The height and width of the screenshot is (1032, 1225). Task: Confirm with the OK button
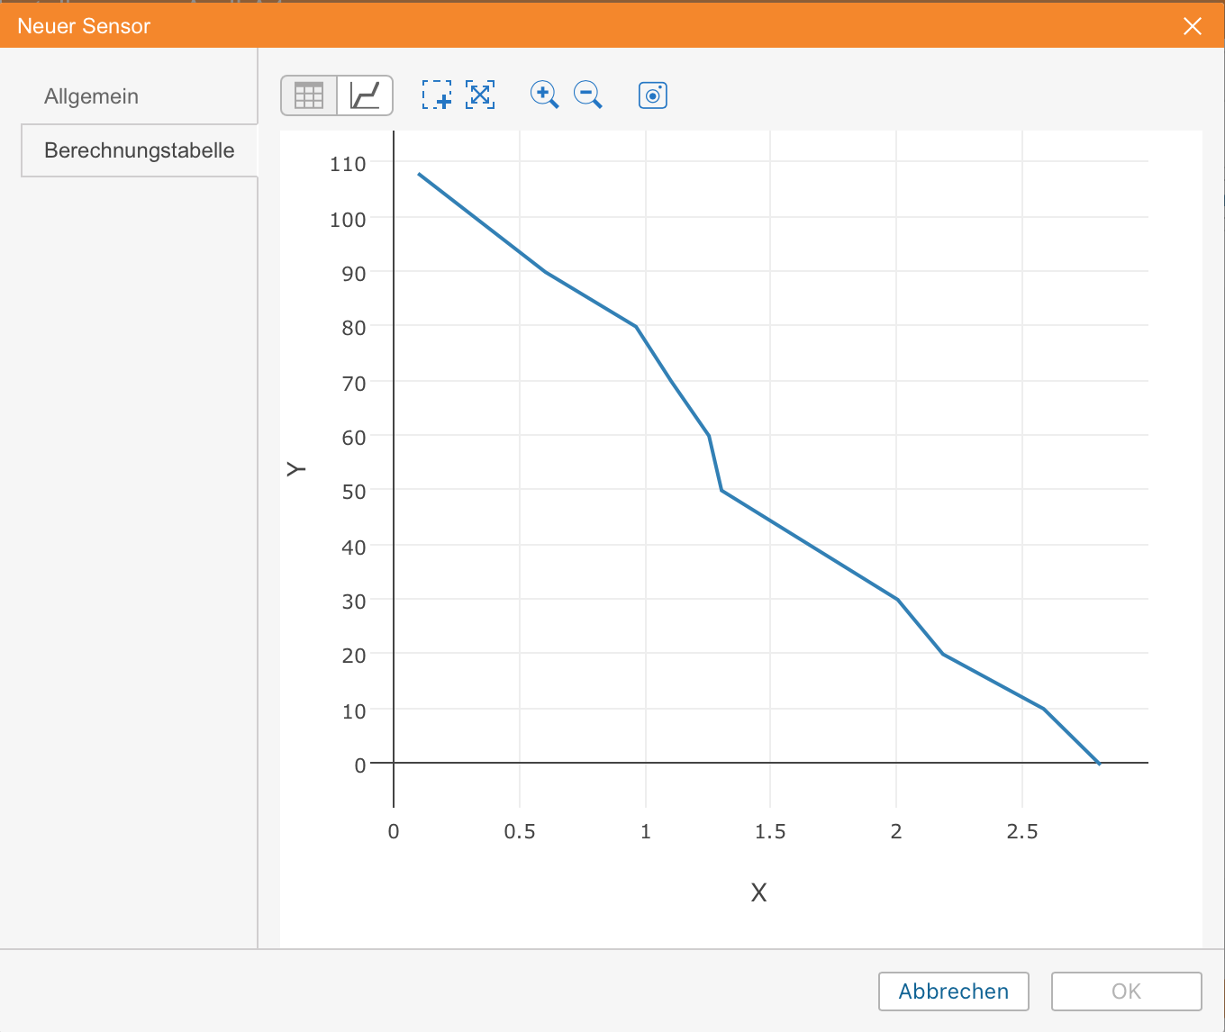[x=1126, y=991]
